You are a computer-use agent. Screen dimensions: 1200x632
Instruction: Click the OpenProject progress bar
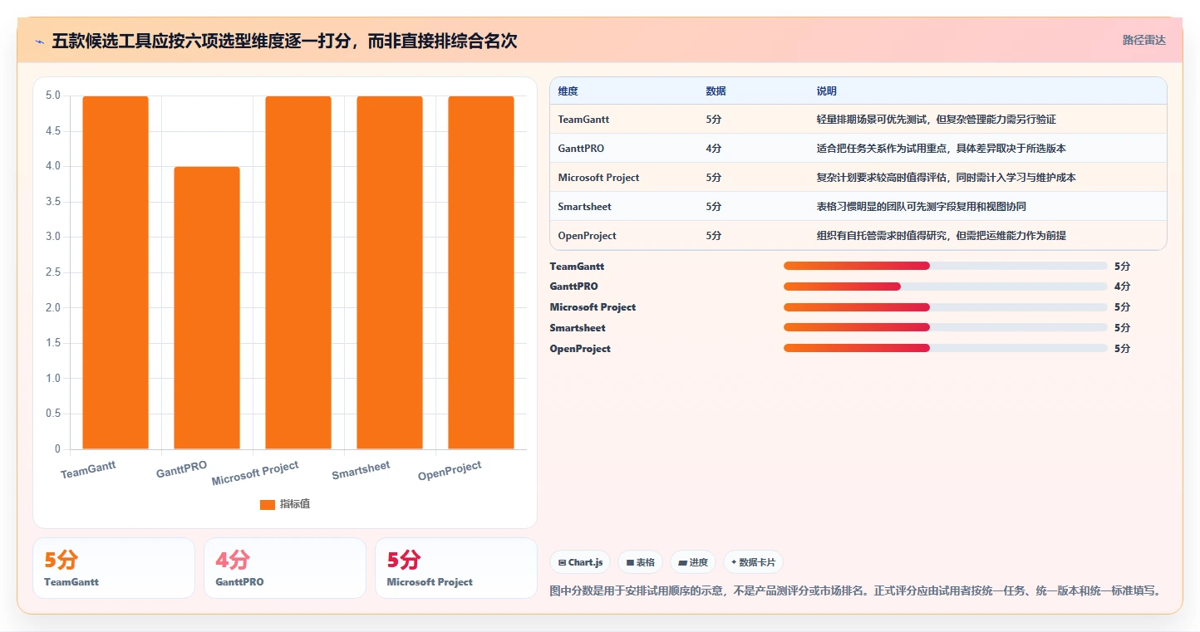pos(945,349)
